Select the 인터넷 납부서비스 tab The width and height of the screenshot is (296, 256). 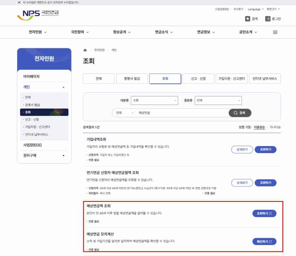pos(265,78)
